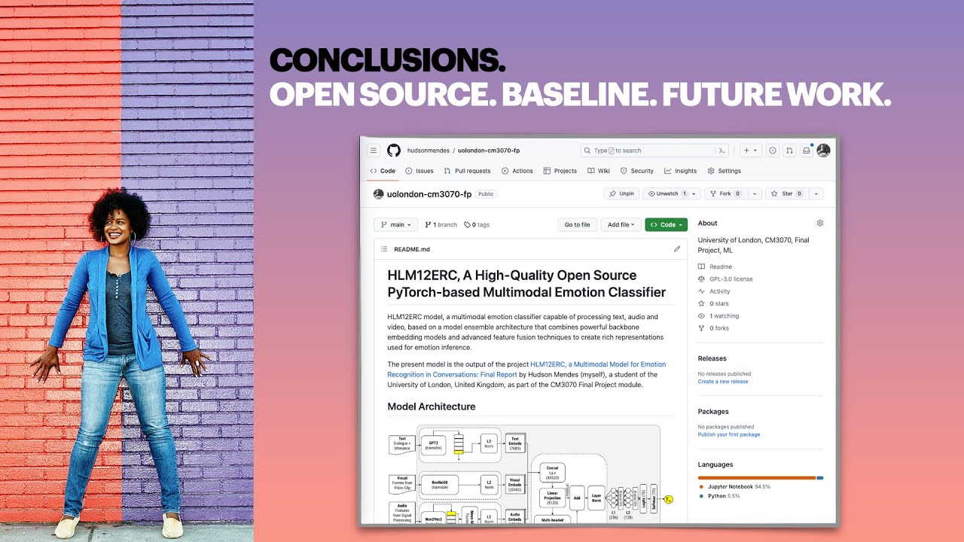Open the Projects tab
The height and width of the screenshot is (542, 964).
560,171
